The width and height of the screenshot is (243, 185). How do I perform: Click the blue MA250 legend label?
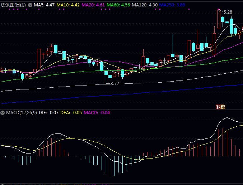coord(172,5)
